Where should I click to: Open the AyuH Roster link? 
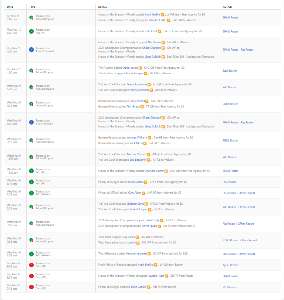click(x=230, y=265)
